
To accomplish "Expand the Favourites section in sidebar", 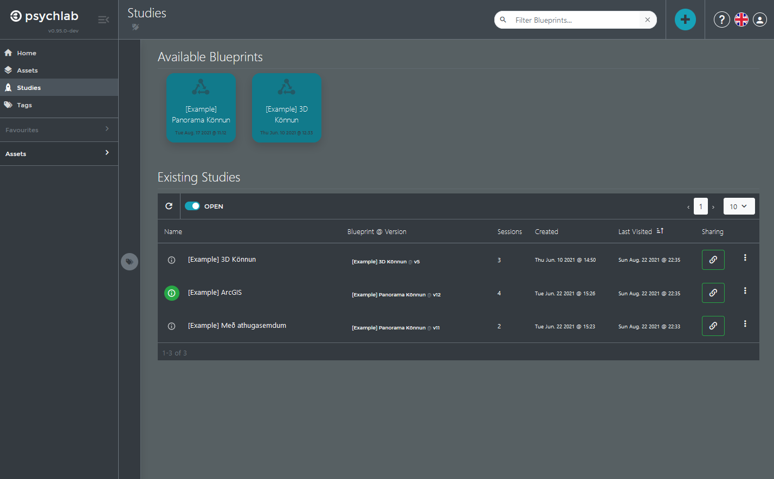I will [59, 130].
